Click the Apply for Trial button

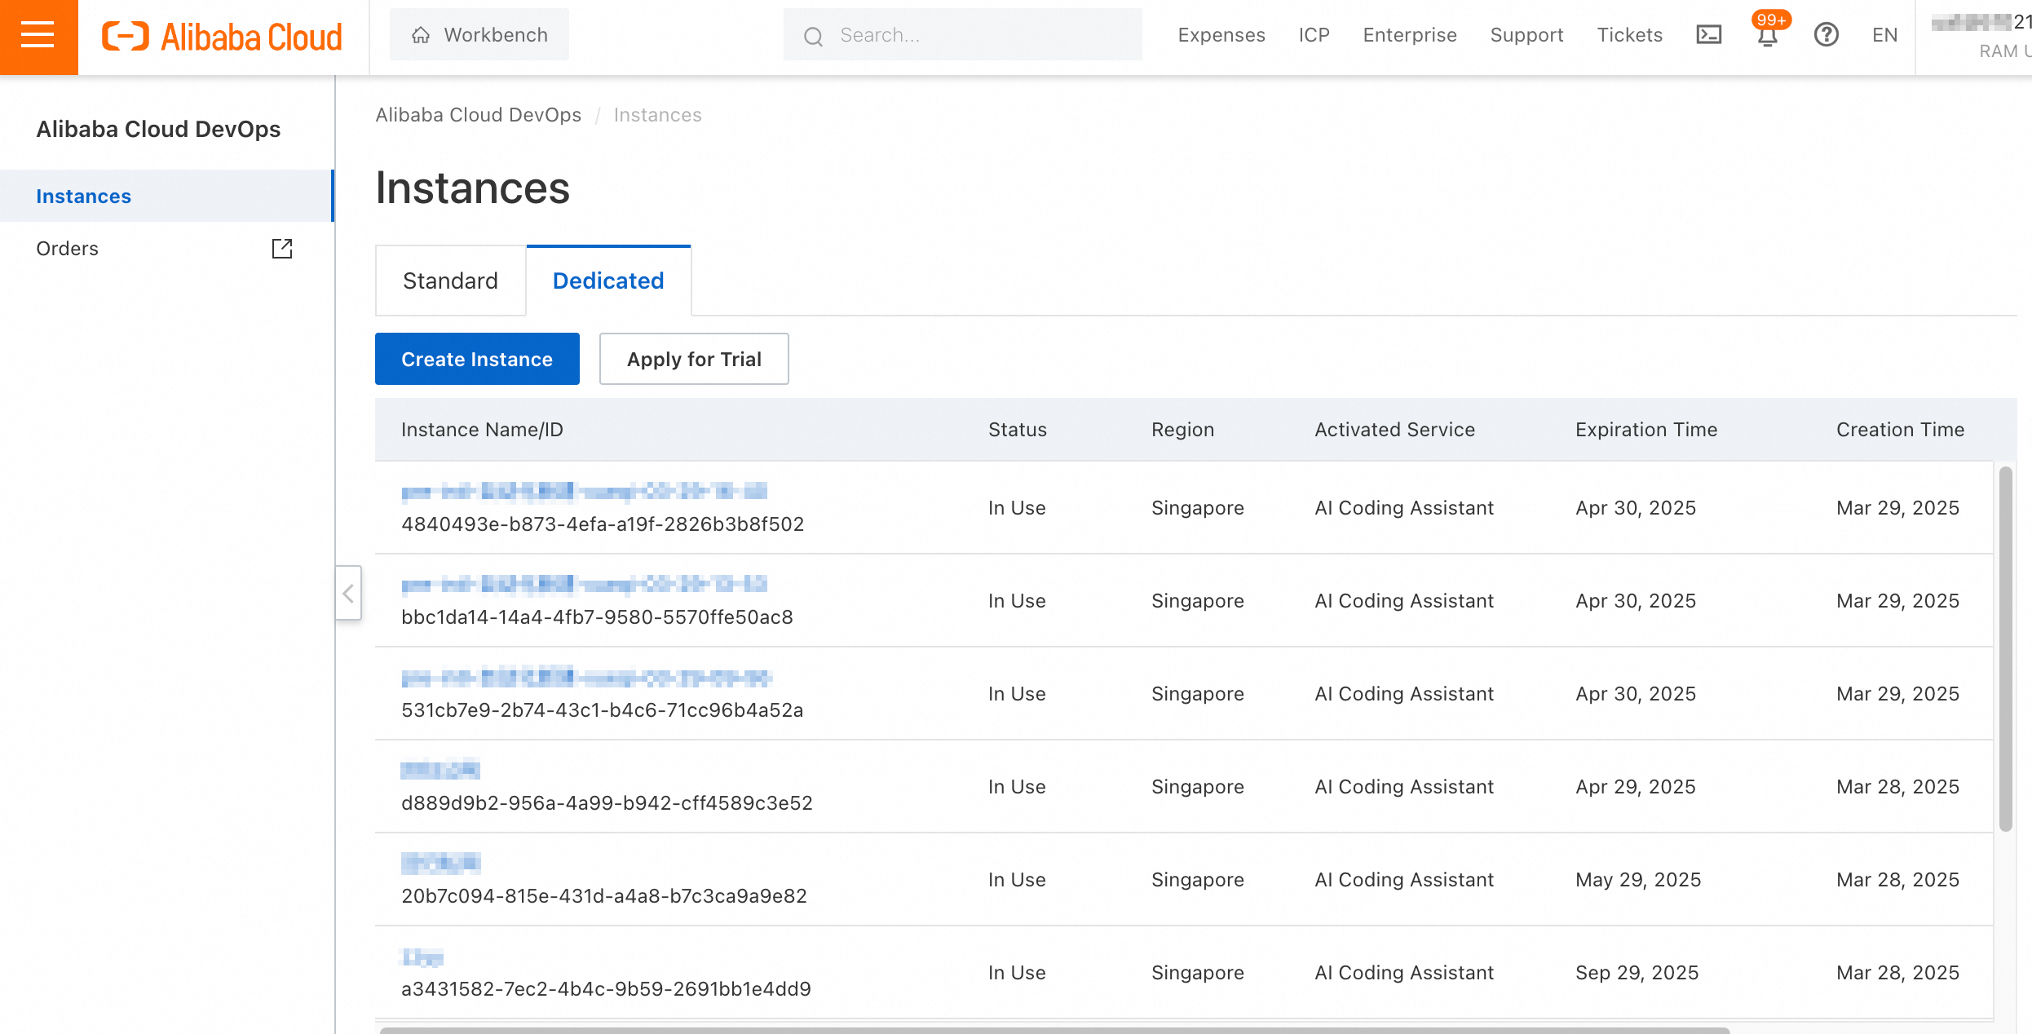[x=694, y=359]
